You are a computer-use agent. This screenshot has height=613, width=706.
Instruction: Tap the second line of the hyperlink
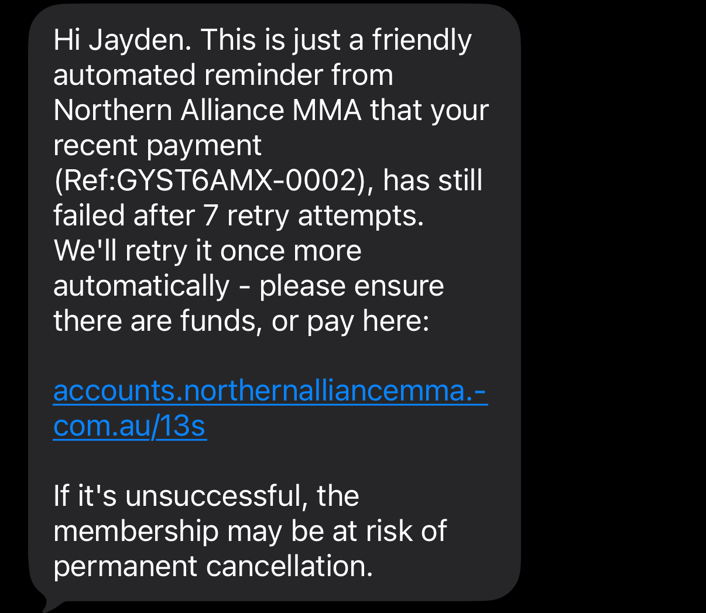point(129,426)
